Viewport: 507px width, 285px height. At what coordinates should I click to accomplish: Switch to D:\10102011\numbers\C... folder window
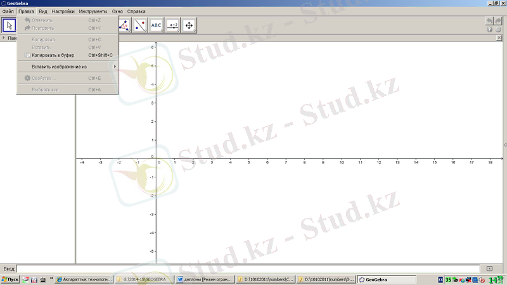point(265,279)
